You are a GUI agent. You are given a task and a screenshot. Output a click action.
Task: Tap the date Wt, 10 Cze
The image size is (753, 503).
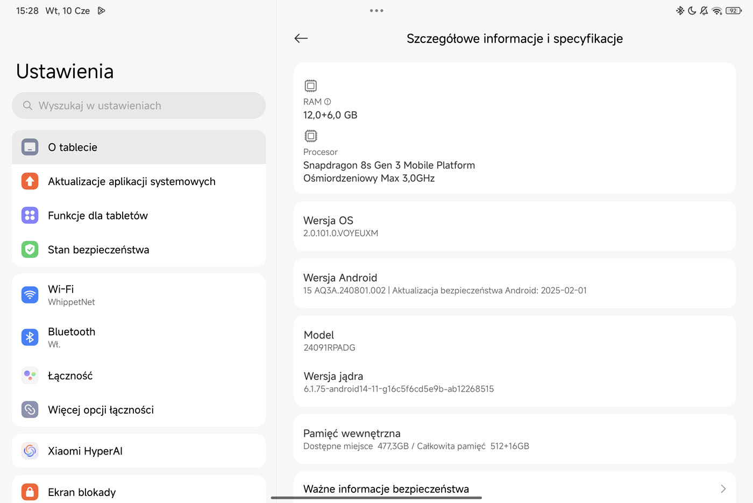68,11
